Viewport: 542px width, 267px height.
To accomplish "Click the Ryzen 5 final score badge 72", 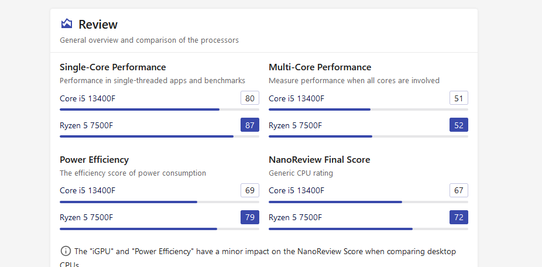I will click(x=459, y=218).
